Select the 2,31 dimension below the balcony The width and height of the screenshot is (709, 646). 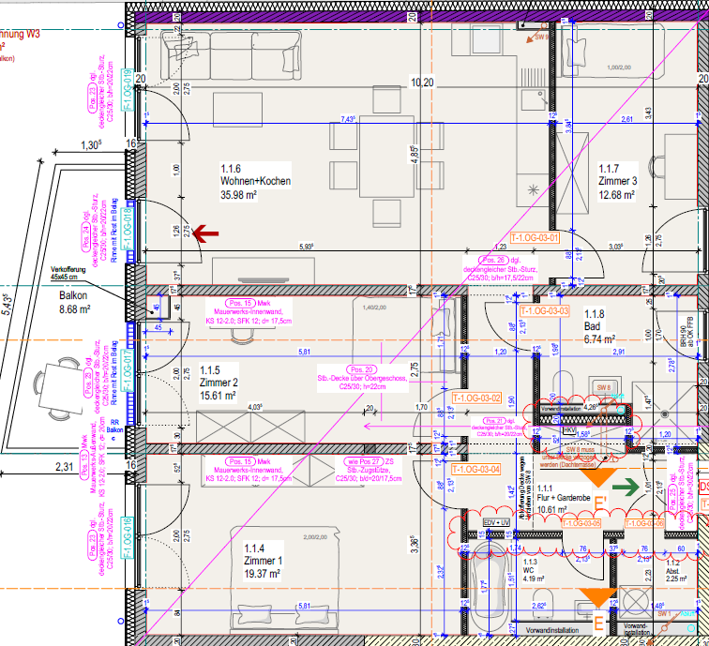(x=64, y=467)
